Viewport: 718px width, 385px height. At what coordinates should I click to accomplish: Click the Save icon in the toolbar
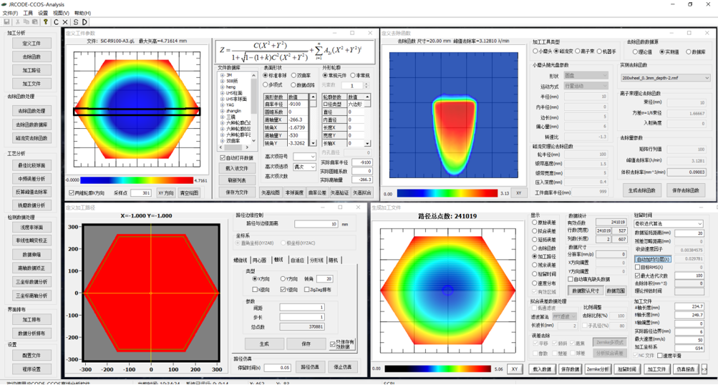6,22
